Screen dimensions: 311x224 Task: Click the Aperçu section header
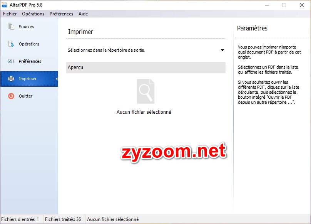pos(146,67)
